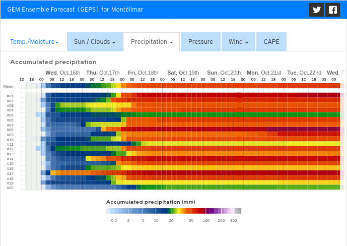
Task: Select ensemble member #15 label
Action: tap(10, 164)
